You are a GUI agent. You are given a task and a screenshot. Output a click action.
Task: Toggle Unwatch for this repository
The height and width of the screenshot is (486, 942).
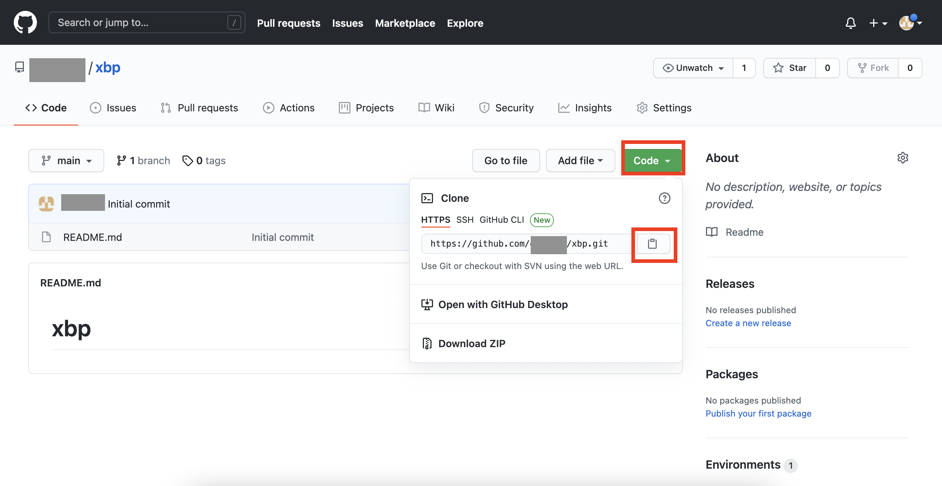(693, 68)
